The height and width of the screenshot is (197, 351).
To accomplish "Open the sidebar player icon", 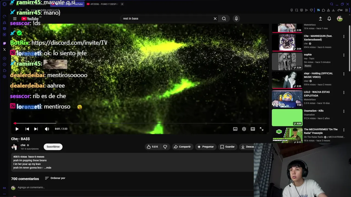I will point(4,59).
